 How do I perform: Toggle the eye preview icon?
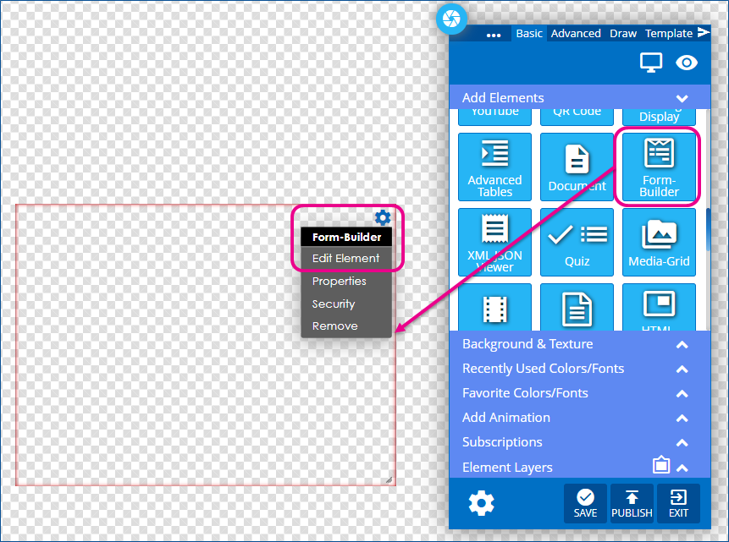tap(686, 63)
